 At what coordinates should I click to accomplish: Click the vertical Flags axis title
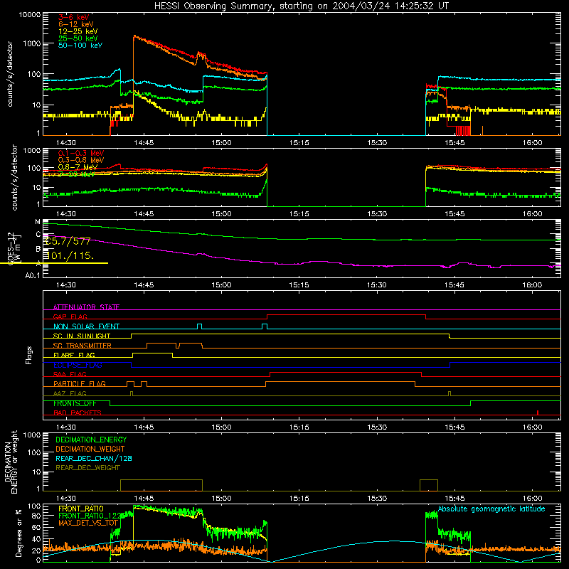[x=29, y=355]
